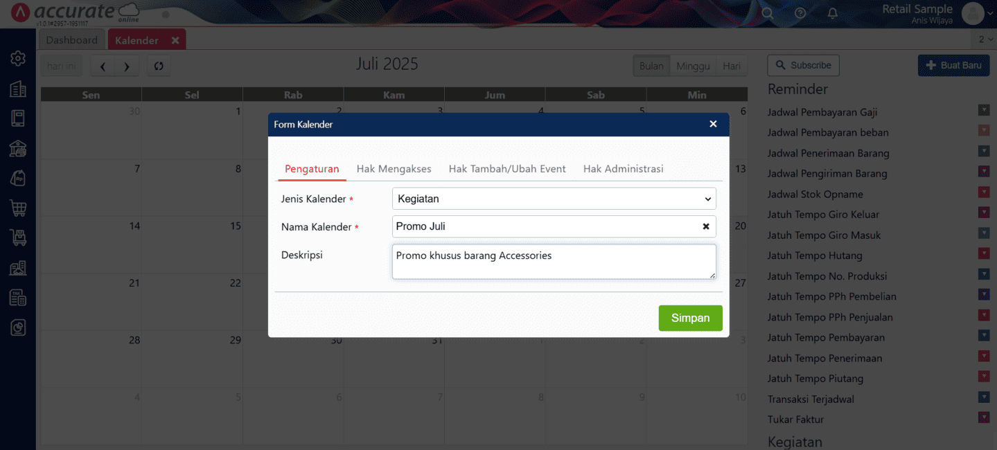This screenshot has height=450, width=997.
Task: Click the Buat Baru button
Action: tap(953, 65)
